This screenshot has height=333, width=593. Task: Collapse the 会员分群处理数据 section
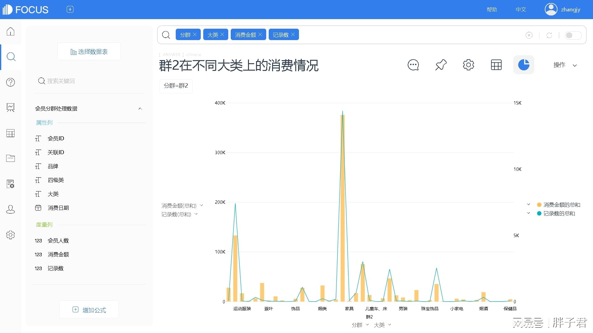pyautogui.click(x=140, y=109)
